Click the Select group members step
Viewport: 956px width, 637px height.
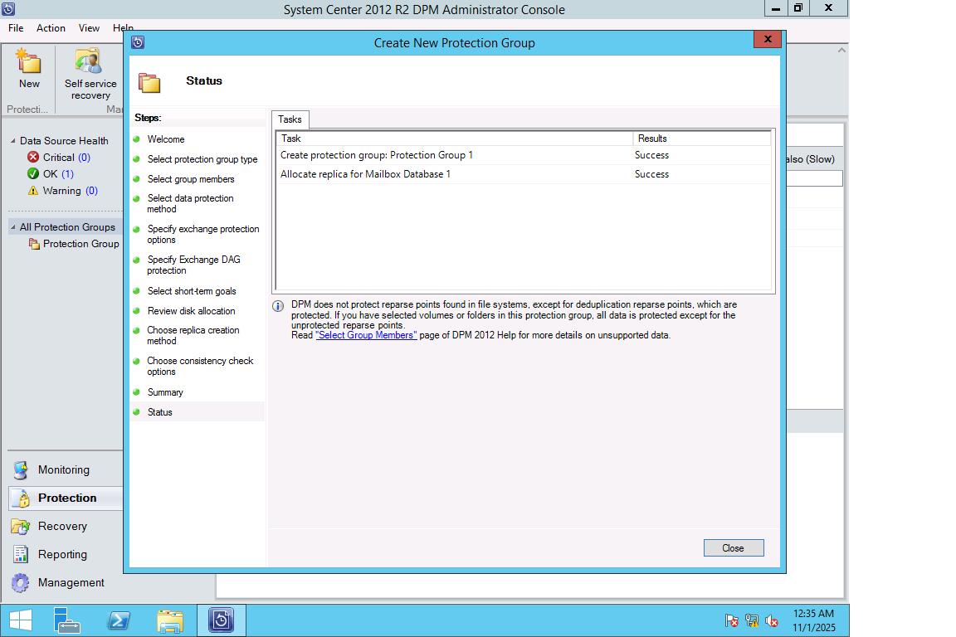pos(191,179)
